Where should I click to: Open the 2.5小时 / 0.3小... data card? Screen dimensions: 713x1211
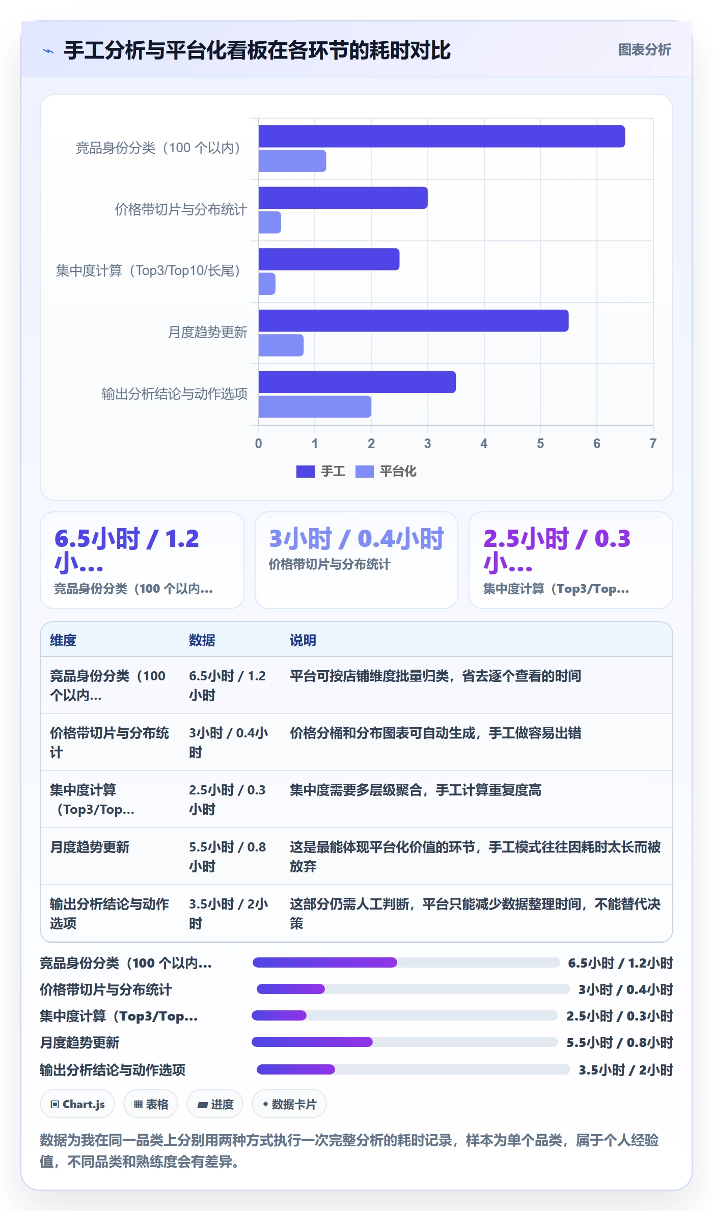pyautogui.click(x=571, y=560)
